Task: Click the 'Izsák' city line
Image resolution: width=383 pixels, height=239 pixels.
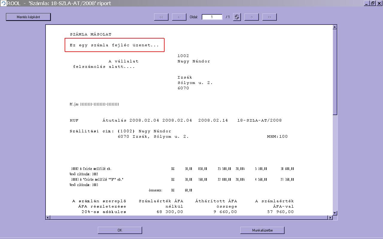Action: click(x=185, y=77)
